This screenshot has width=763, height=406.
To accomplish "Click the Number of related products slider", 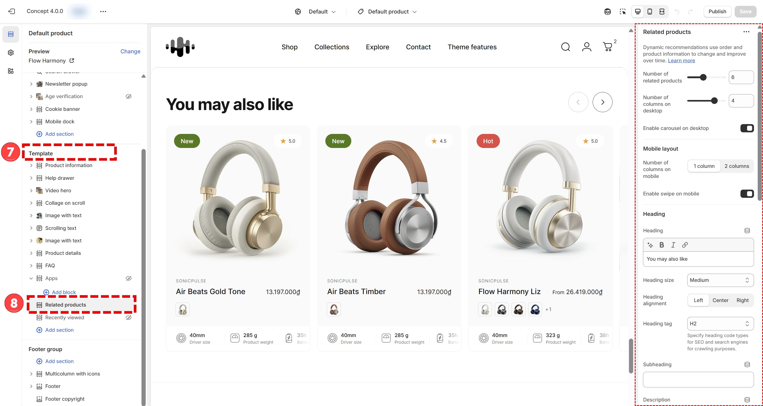I will pos(706,77).
